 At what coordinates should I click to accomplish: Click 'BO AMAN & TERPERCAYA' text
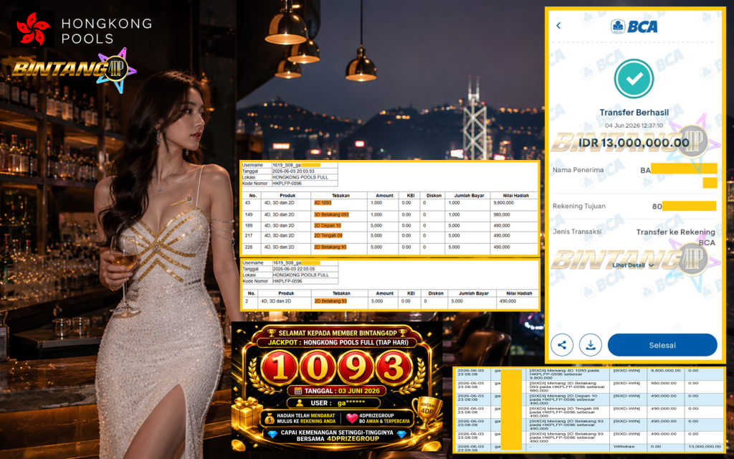click(384, 421)
